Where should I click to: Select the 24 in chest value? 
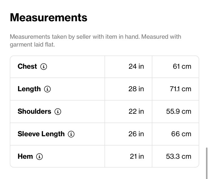pos(136,67)
